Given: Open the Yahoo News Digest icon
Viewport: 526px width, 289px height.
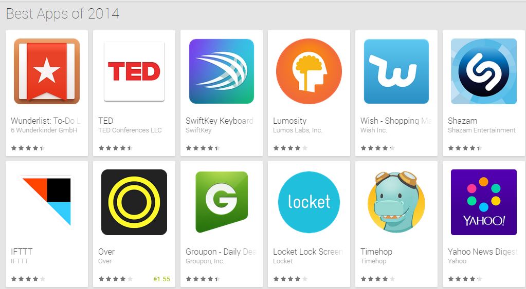Looking at the screenshot, I should (x=484, y=202).
